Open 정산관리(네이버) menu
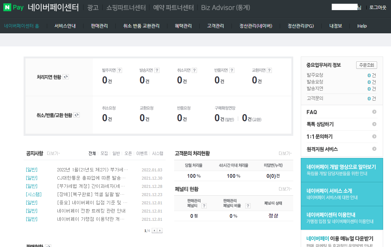 click(256, 26)
